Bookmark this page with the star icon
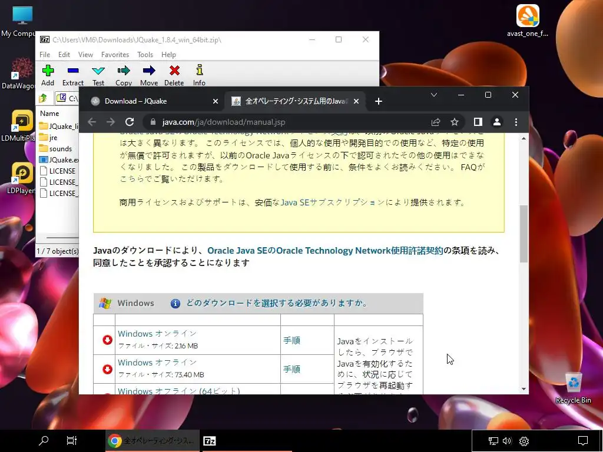Viewport: 603px width, 452px height. coord(455,122)
